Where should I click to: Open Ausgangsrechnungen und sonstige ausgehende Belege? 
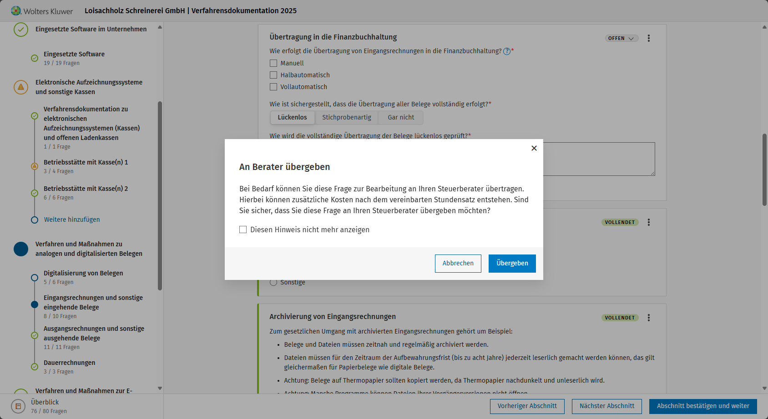click(x=94, y=338)
